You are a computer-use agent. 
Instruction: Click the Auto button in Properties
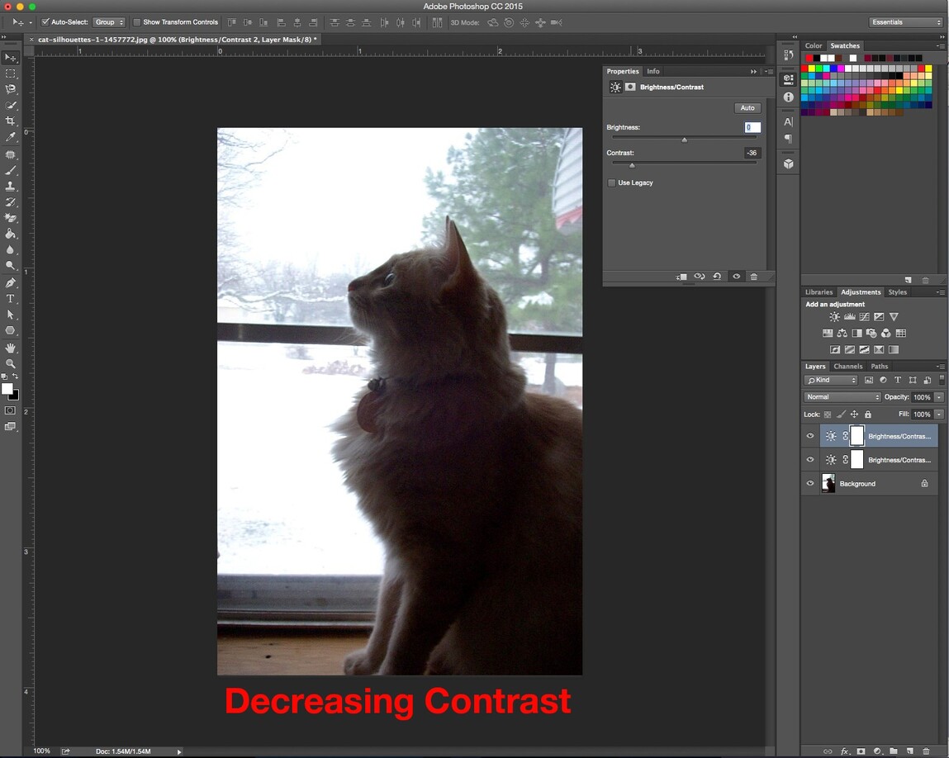(x=747, y=107)
